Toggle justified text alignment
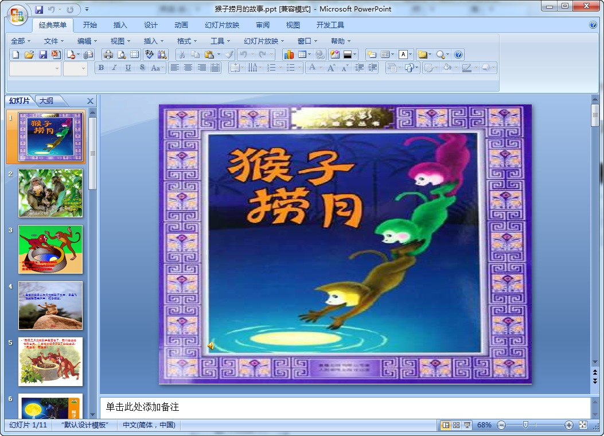Viewport: 604px width, 436px height. pos(215,68)
